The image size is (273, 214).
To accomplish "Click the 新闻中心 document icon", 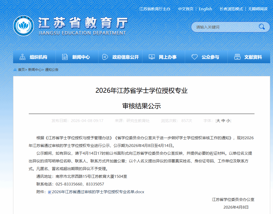I will tap(65, 57).
